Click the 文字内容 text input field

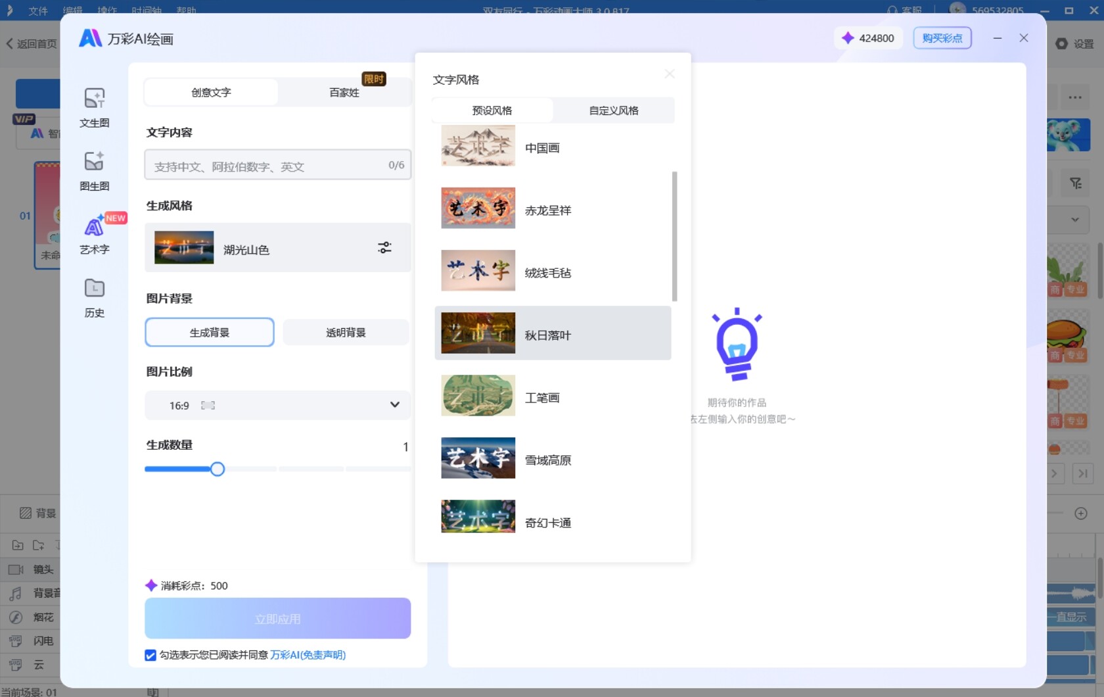[277, 164]
